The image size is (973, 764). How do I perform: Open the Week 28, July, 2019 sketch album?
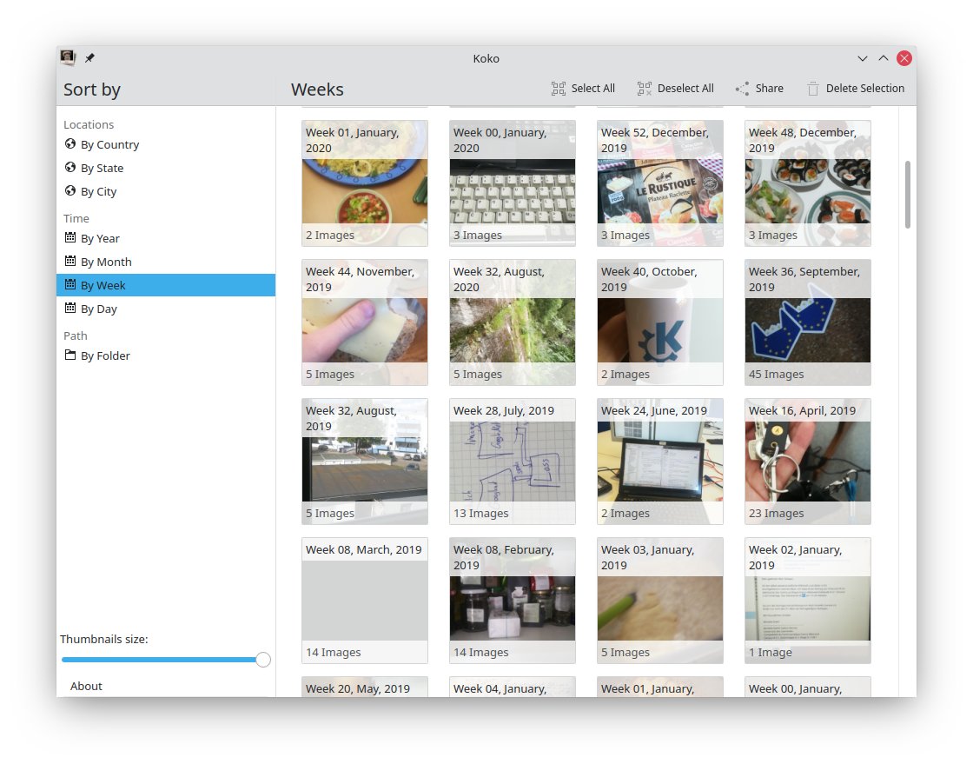click(x=512, y=462)
